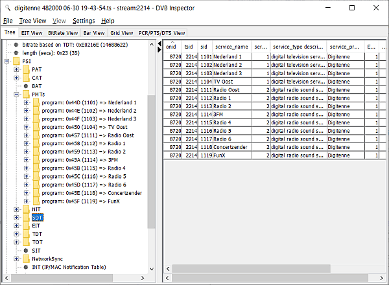Sort table by onid column header
Image resolution: width=389 pixels, height=285 pixels.
tap(172, 47)
